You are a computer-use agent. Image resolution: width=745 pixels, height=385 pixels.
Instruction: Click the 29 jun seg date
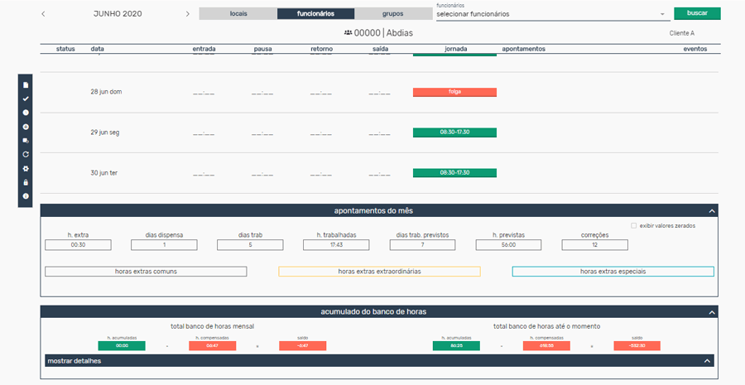pos(105,132)
